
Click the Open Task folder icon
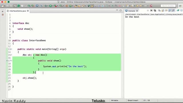point(79,6)
